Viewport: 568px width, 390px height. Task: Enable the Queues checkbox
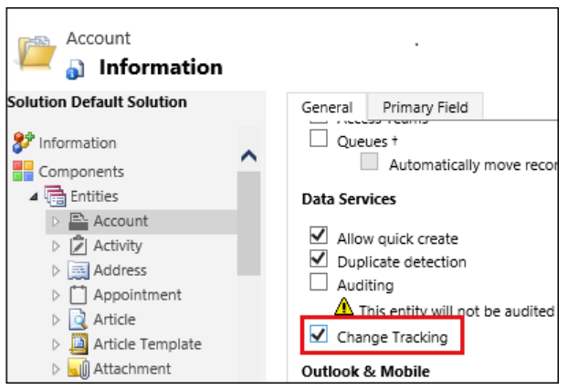pos(319,138)
